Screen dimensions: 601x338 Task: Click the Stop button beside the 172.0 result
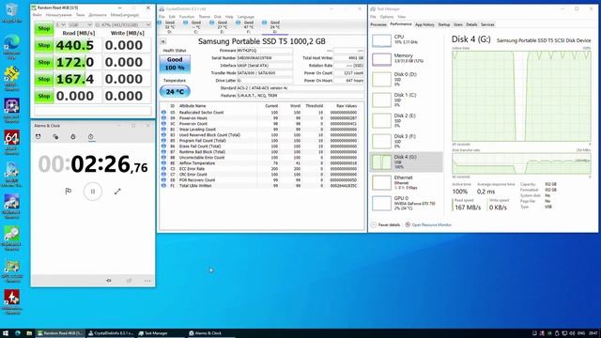44,62
